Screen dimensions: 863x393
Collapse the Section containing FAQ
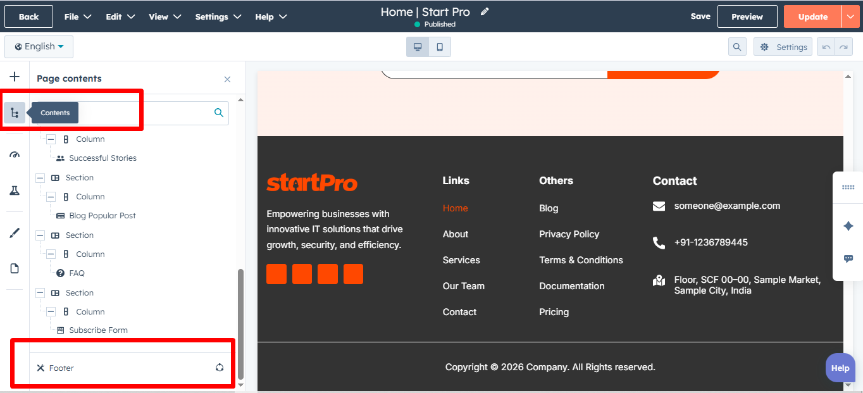[x=40, y=235]
